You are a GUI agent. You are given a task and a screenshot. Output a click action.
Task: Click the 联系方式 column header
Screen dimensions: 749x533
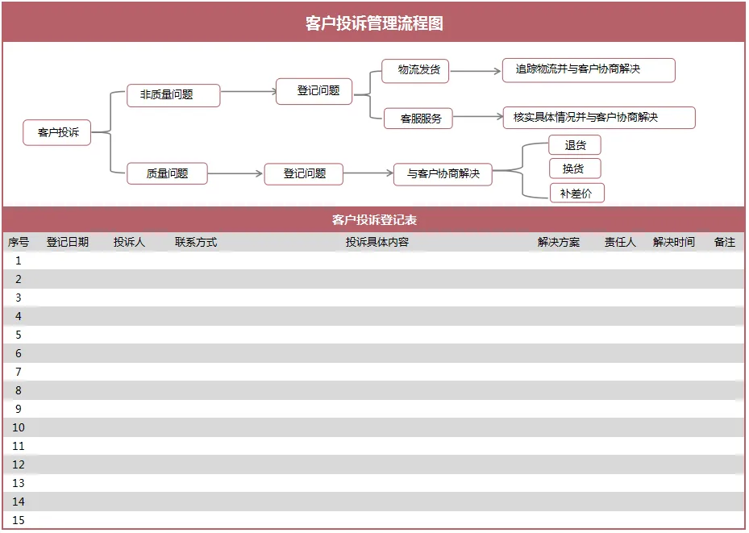[x=196, y=242]
